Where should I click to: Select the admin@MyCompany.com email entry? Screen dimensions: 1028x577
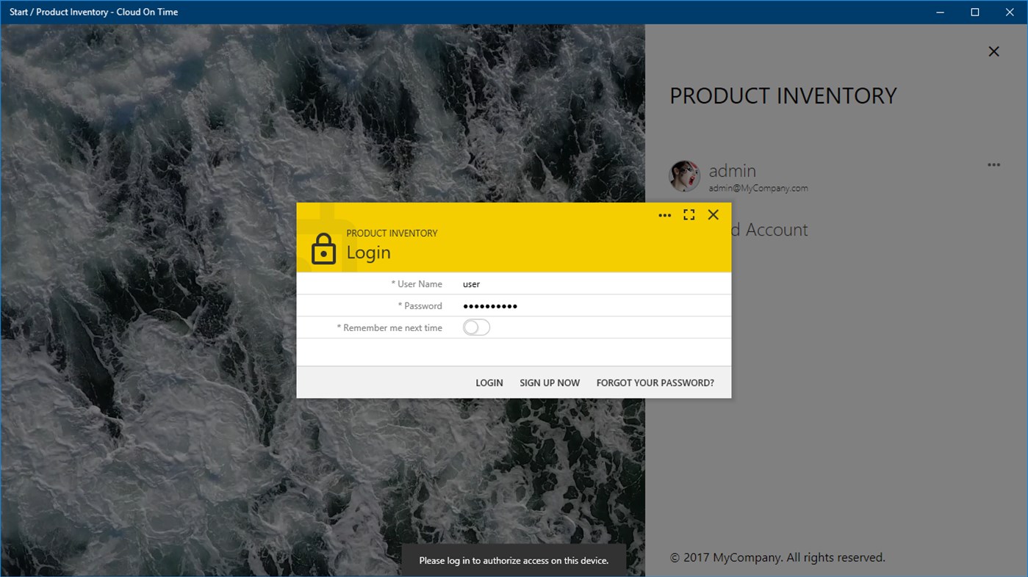[x=758, y=187]
